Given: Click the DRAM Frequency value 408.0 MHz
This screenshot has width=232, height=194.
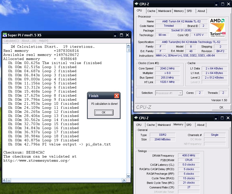Looking at the screenshot, I should coord(189,155).
